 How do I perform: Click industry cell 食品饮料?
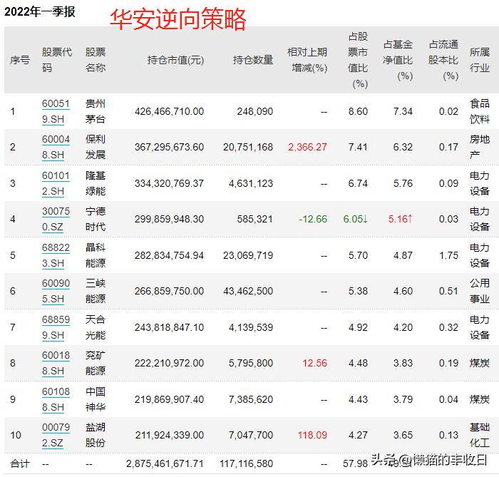[480, 111]
